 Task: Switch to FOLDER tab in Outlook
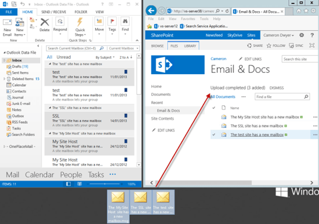pos(81,12)
